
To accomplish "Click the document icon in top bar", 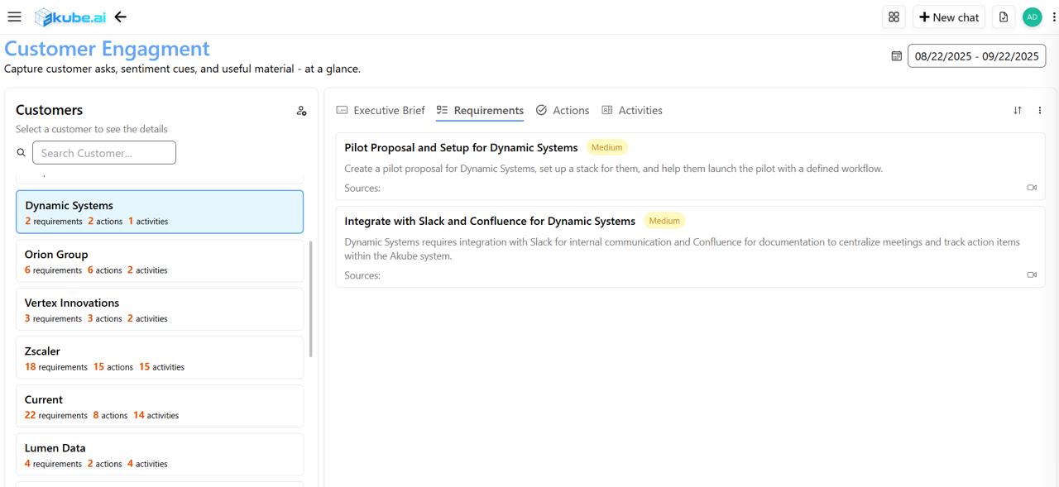I will 1004,17.
